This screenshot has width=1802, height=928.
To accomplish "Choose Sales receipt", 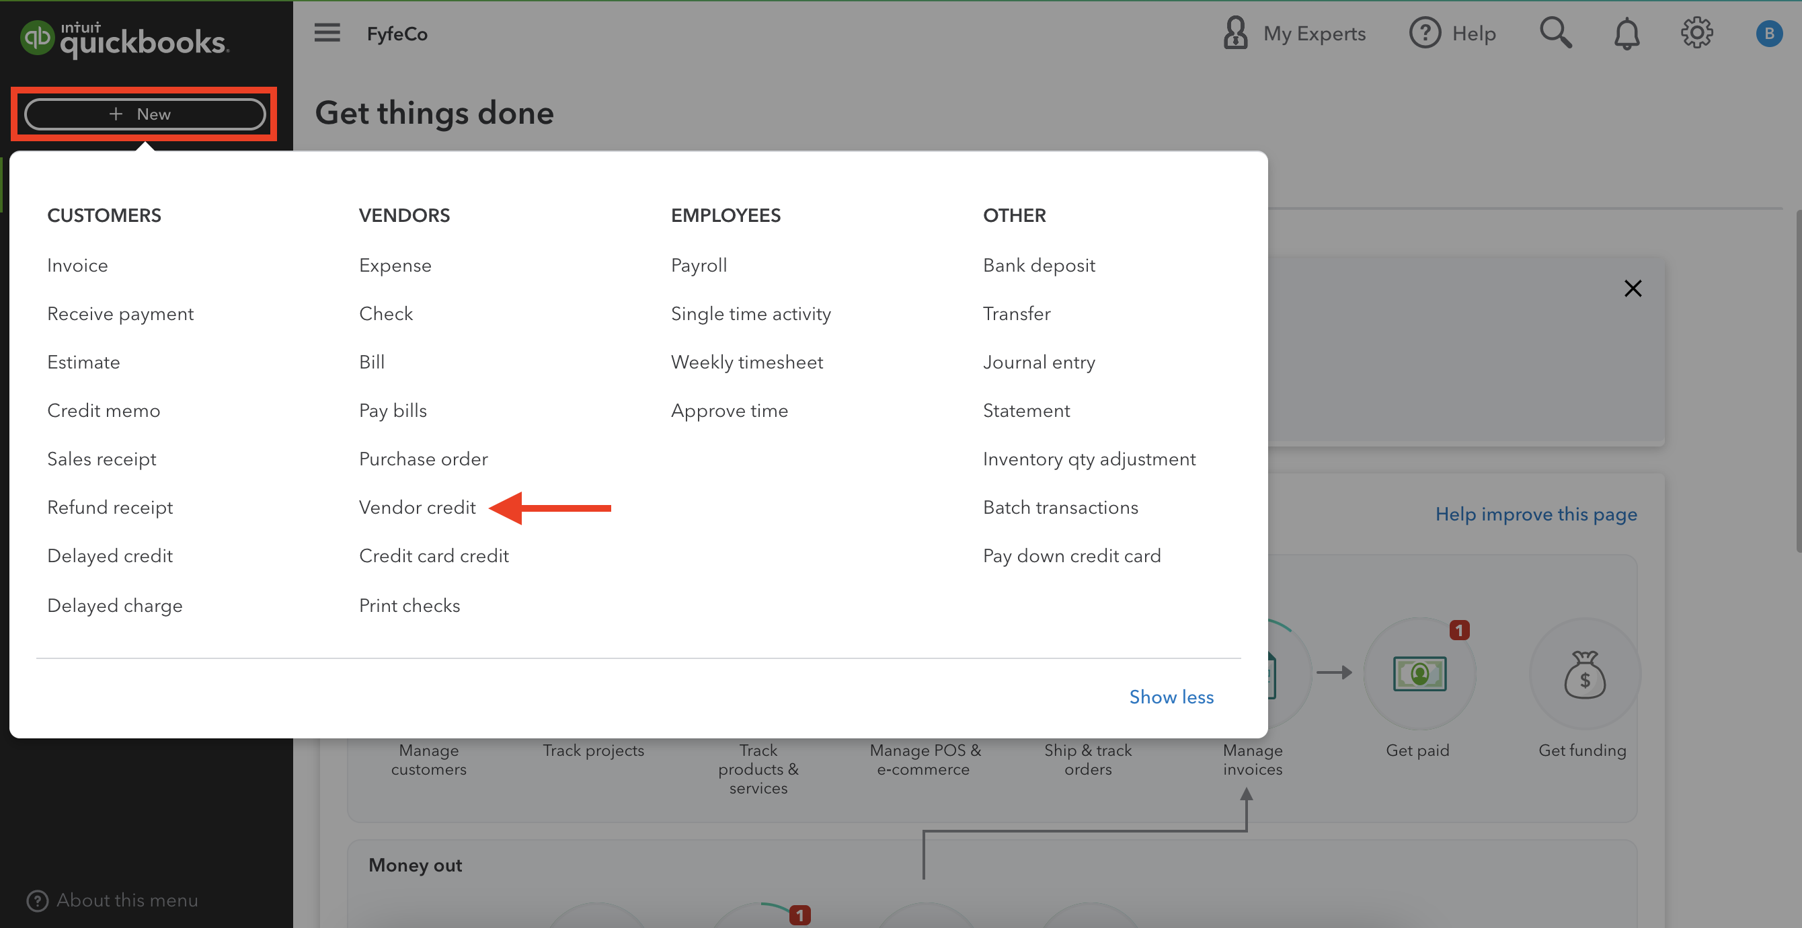I will pyautogui.click(x=102, y=459).
